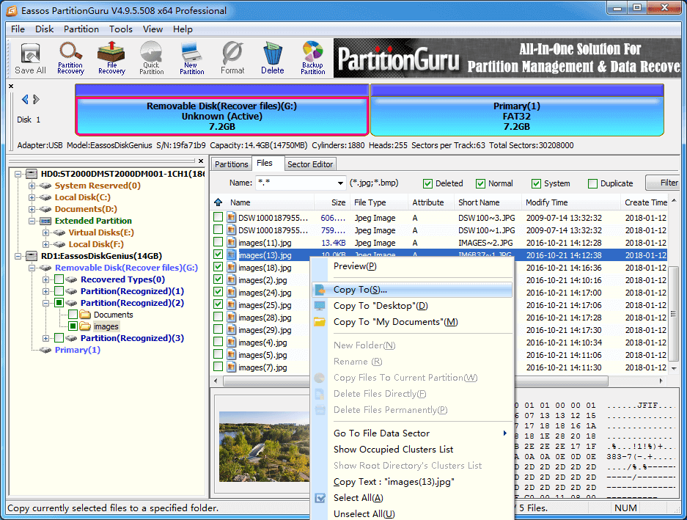
Task: Open Backup Partition tool
Action: 313,59
